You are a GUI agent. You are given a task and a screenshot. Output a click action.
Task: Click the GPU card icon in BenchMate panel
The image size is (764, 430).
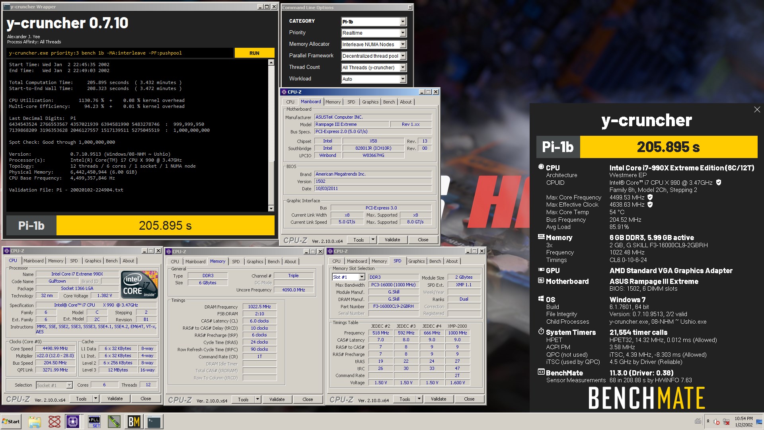tap(541, 270)
